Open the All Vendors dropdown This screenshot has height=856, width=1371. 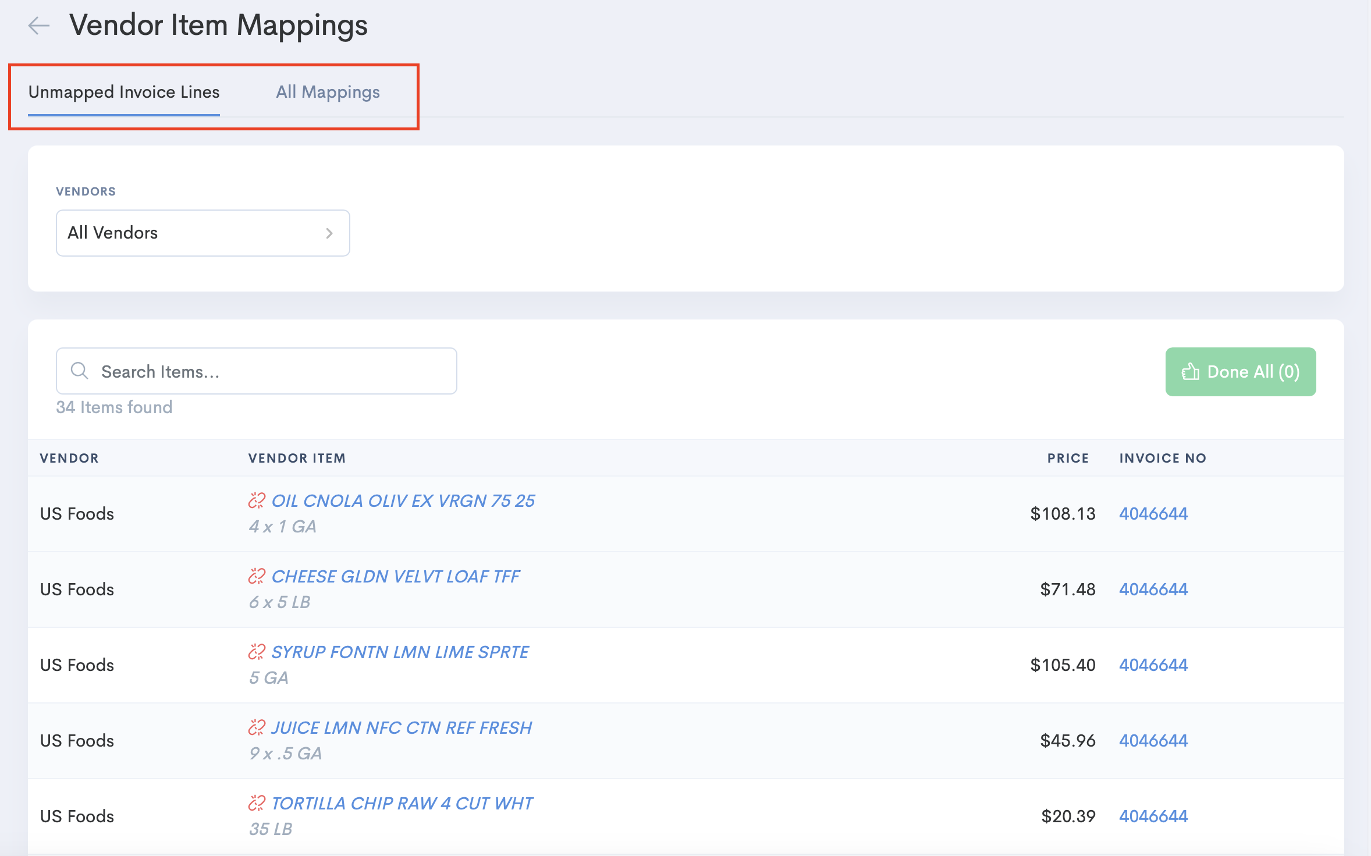coord(203,233)
